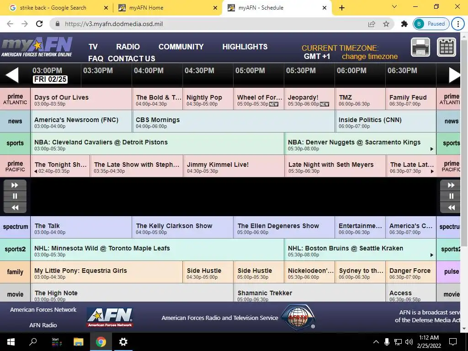The image size is (468, 351).
Task: Open notification center icon
Action: (x=453, y=342)
